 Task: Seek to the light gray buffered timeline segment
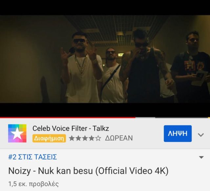point(145,117)
